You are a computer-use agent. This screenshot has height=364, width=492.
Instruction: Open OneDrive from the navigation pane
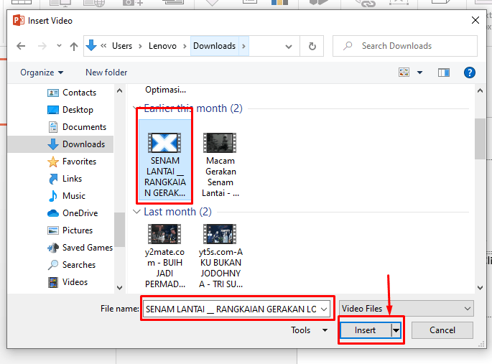pyautogui.click(x=78, y=213)
